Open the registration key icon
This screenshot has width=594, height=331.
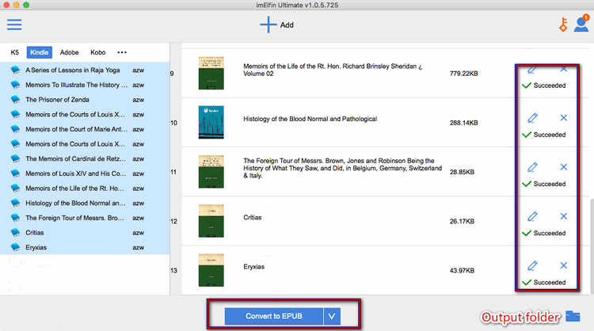click(563, 25)
